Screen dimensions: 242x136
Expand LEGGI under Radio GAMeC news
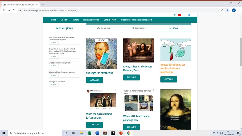click(x=54, y=43)
